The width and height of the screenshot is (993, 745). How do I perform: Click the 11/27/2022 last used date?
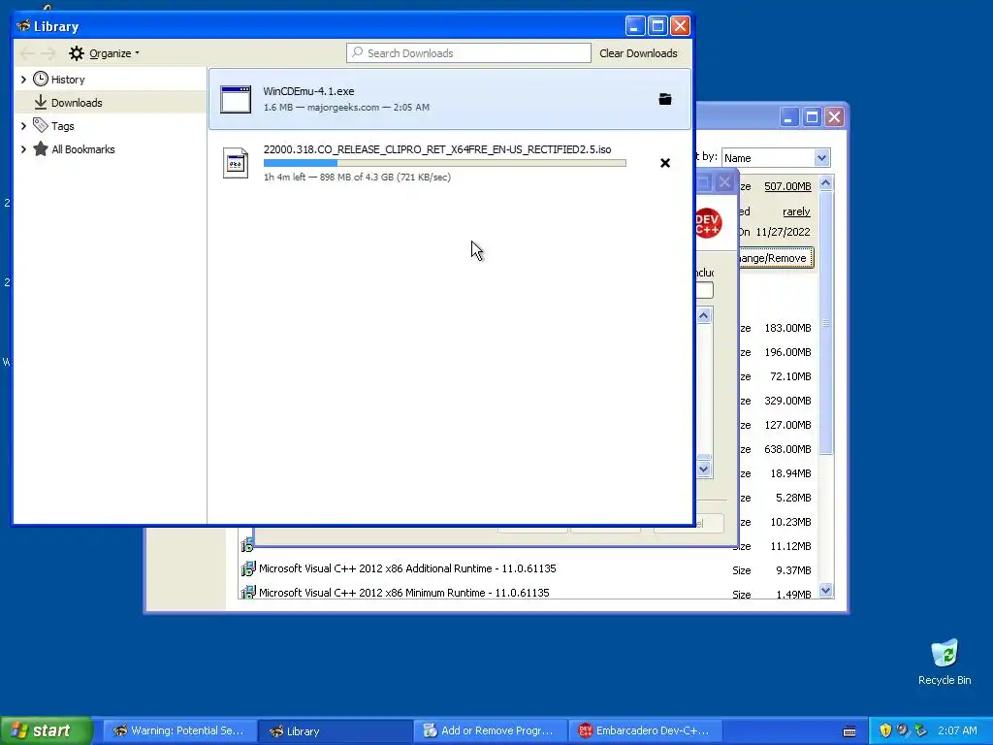(783, 232)
